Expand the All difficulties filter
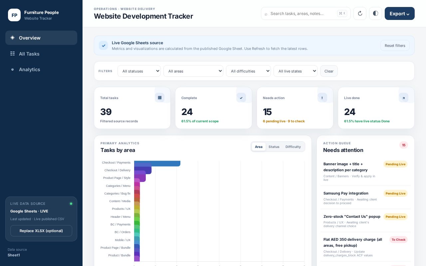Screen dimensions: 426x266 click(x=248, y=71)
